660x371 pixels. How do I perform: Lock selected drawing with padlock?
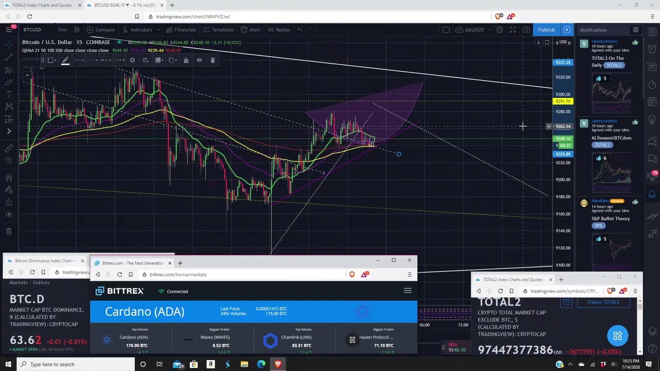tap(186, 60)
